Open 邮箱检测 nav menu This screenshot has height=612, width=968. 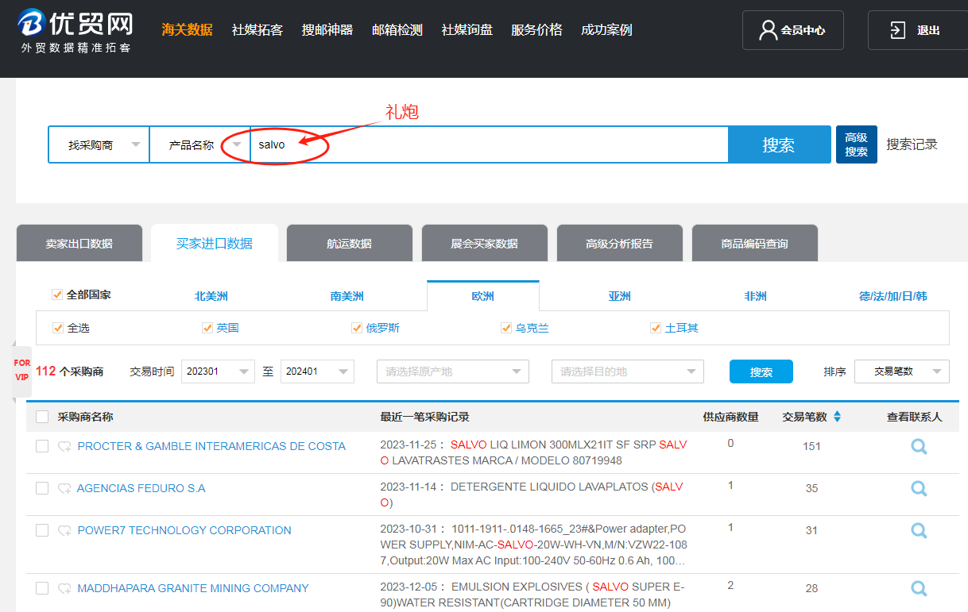coord(397,30)
